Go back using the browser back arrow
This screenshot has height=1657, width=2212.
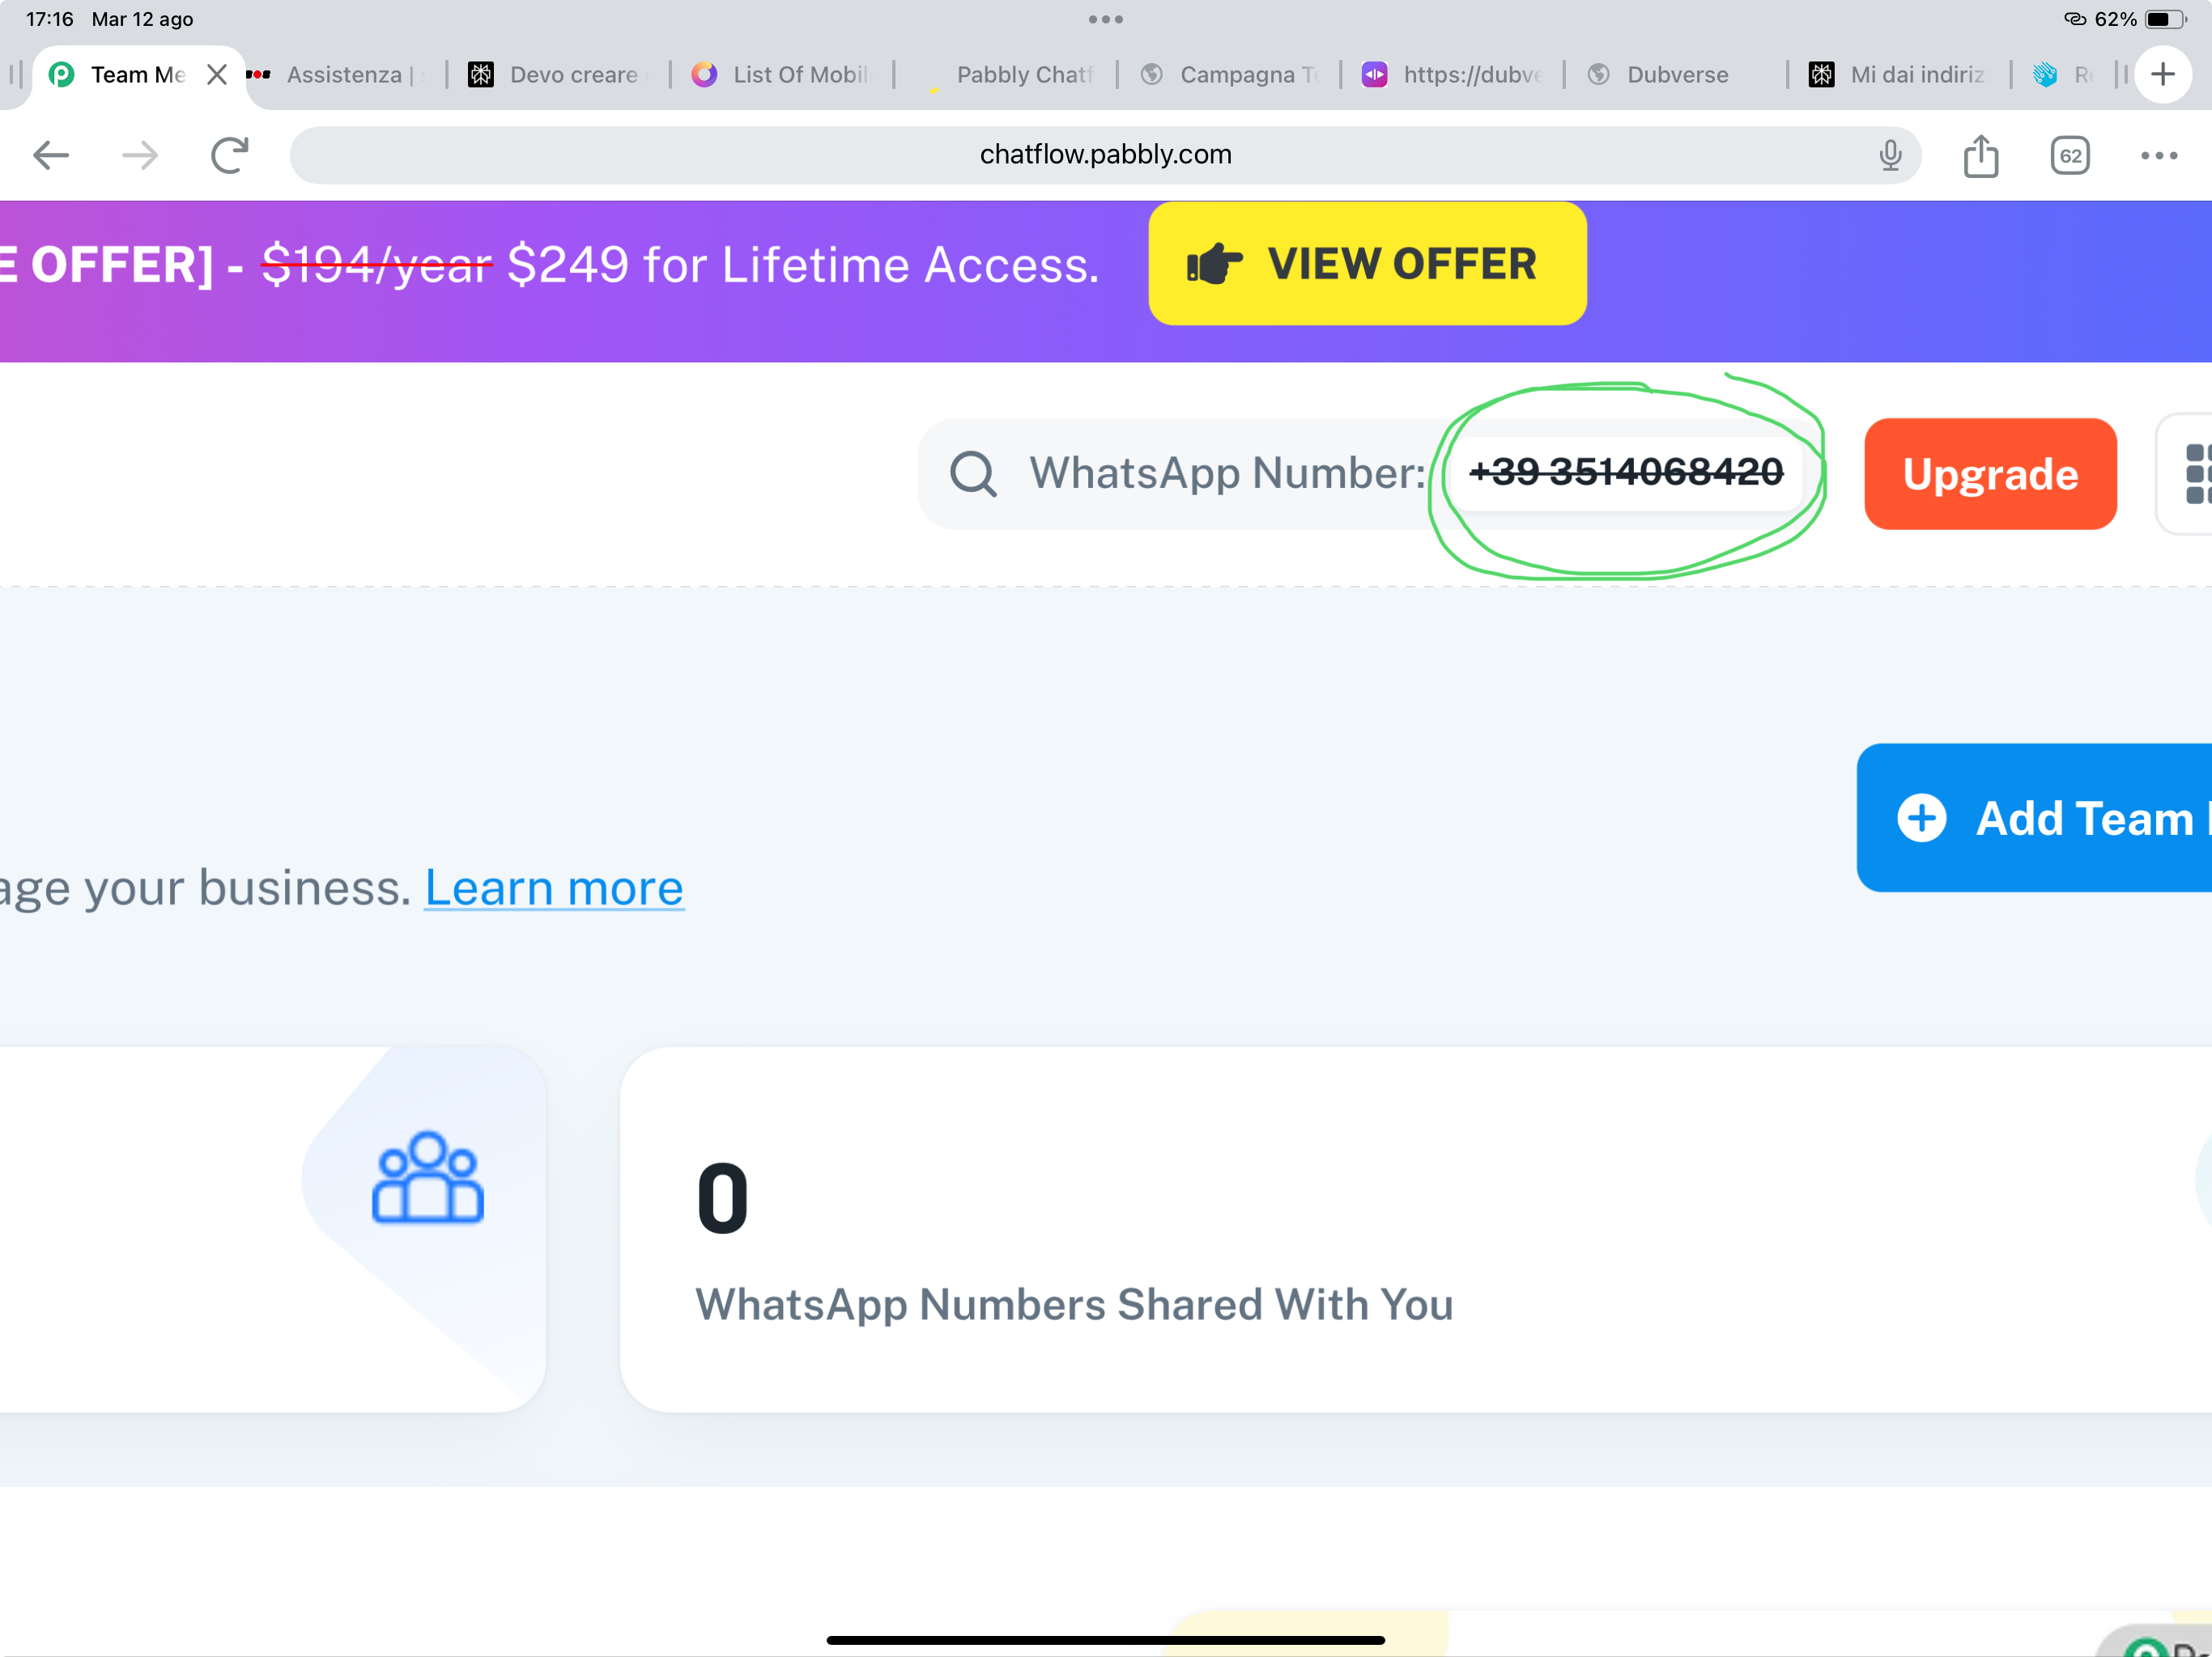[51, 155]
